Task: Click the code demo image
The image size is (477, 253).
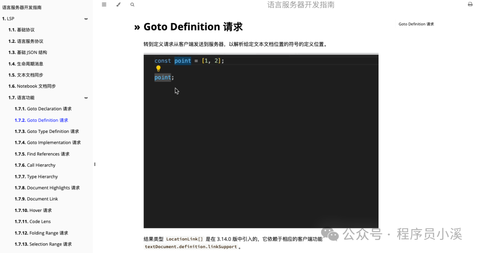Action: tap(261, 140)
